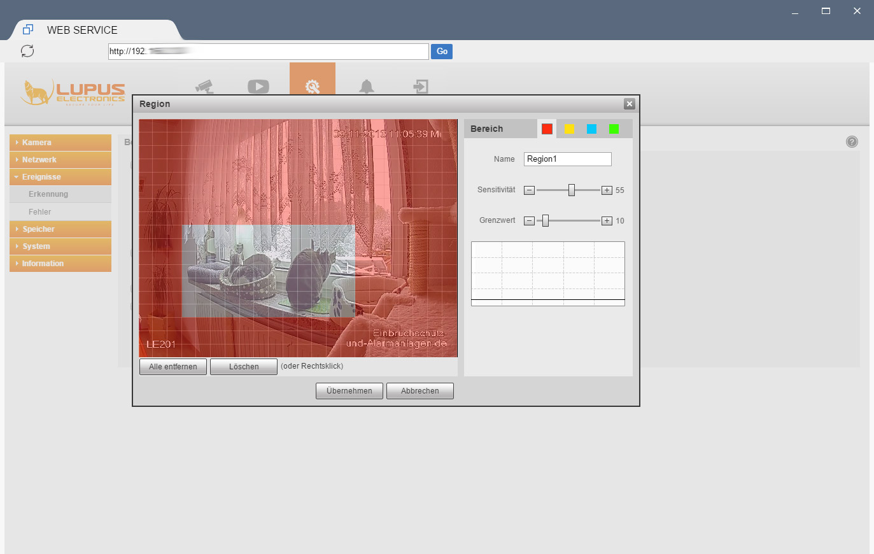Expand the Kamera menu section

pyautogui.click(x=60, y=143)
